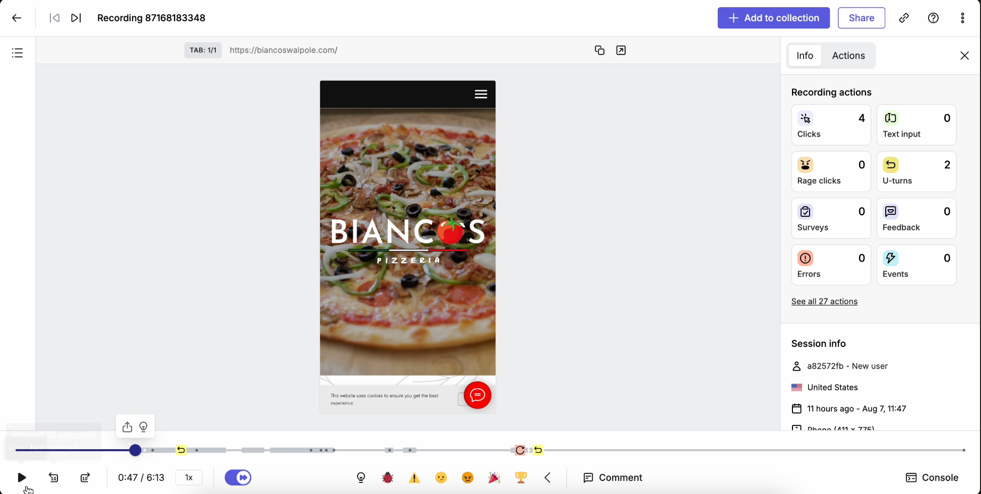
Task: Skip forward 10 seconds
Action: [85, 477]
